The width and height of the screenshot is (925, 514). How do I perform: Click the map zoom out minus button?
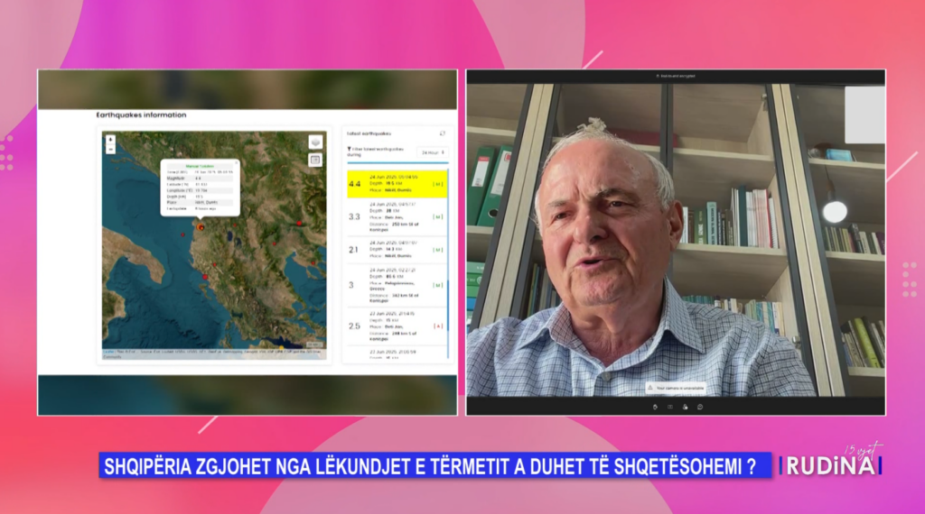tap(110, 150)
